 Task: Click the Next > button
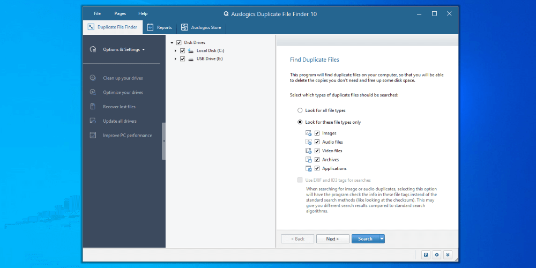333,239
